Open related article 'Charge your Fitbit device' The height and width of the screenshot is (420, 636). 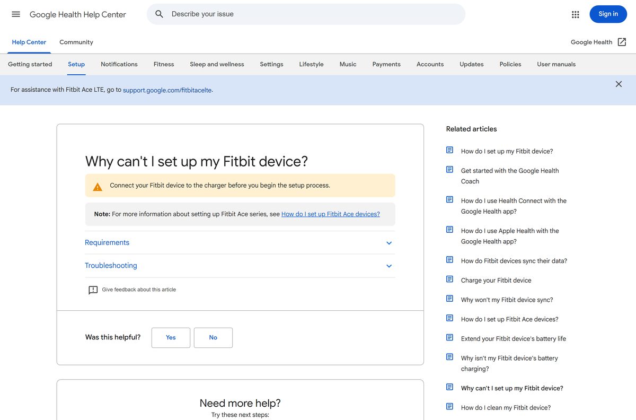496,280
